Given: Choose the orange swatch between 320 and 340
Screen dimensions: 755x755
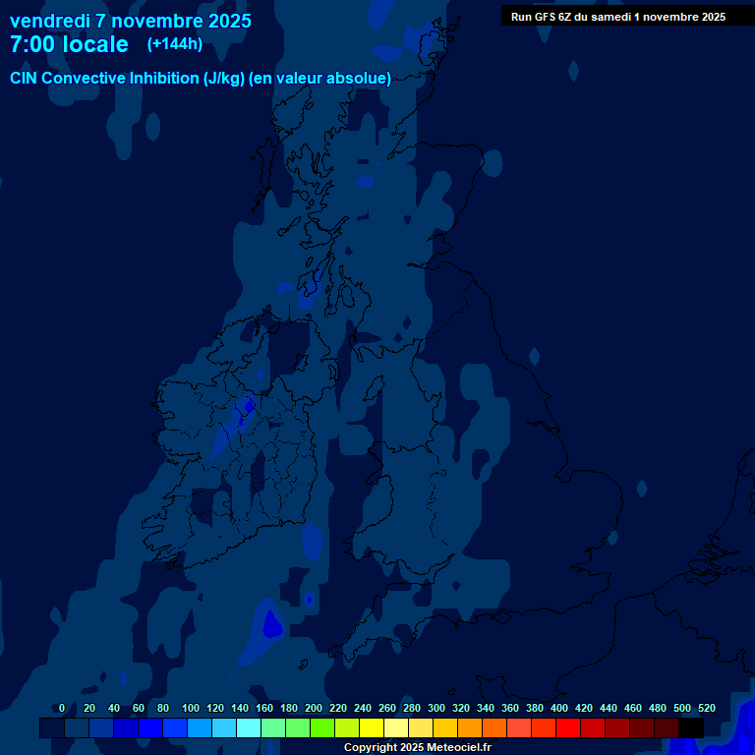Looking at the screenshot, I should tap(470, 727).
